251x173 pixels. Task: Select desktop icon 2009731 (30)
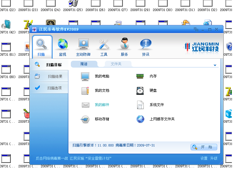click(x=163, y=6)
